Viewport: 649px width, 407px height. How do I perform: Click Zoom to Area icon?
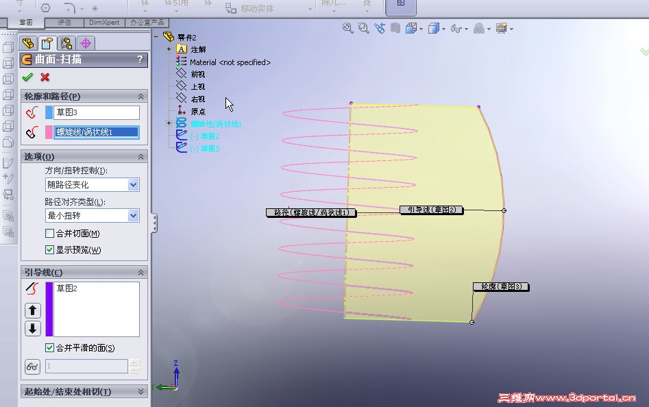[x=363, y=28]
